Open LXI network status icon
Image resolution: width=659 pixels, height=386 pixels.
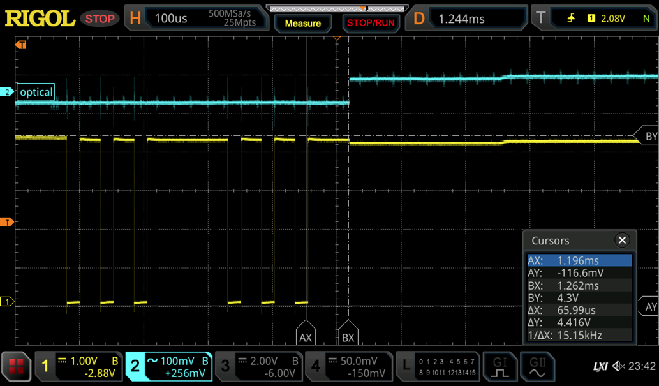tap(600, 366)
